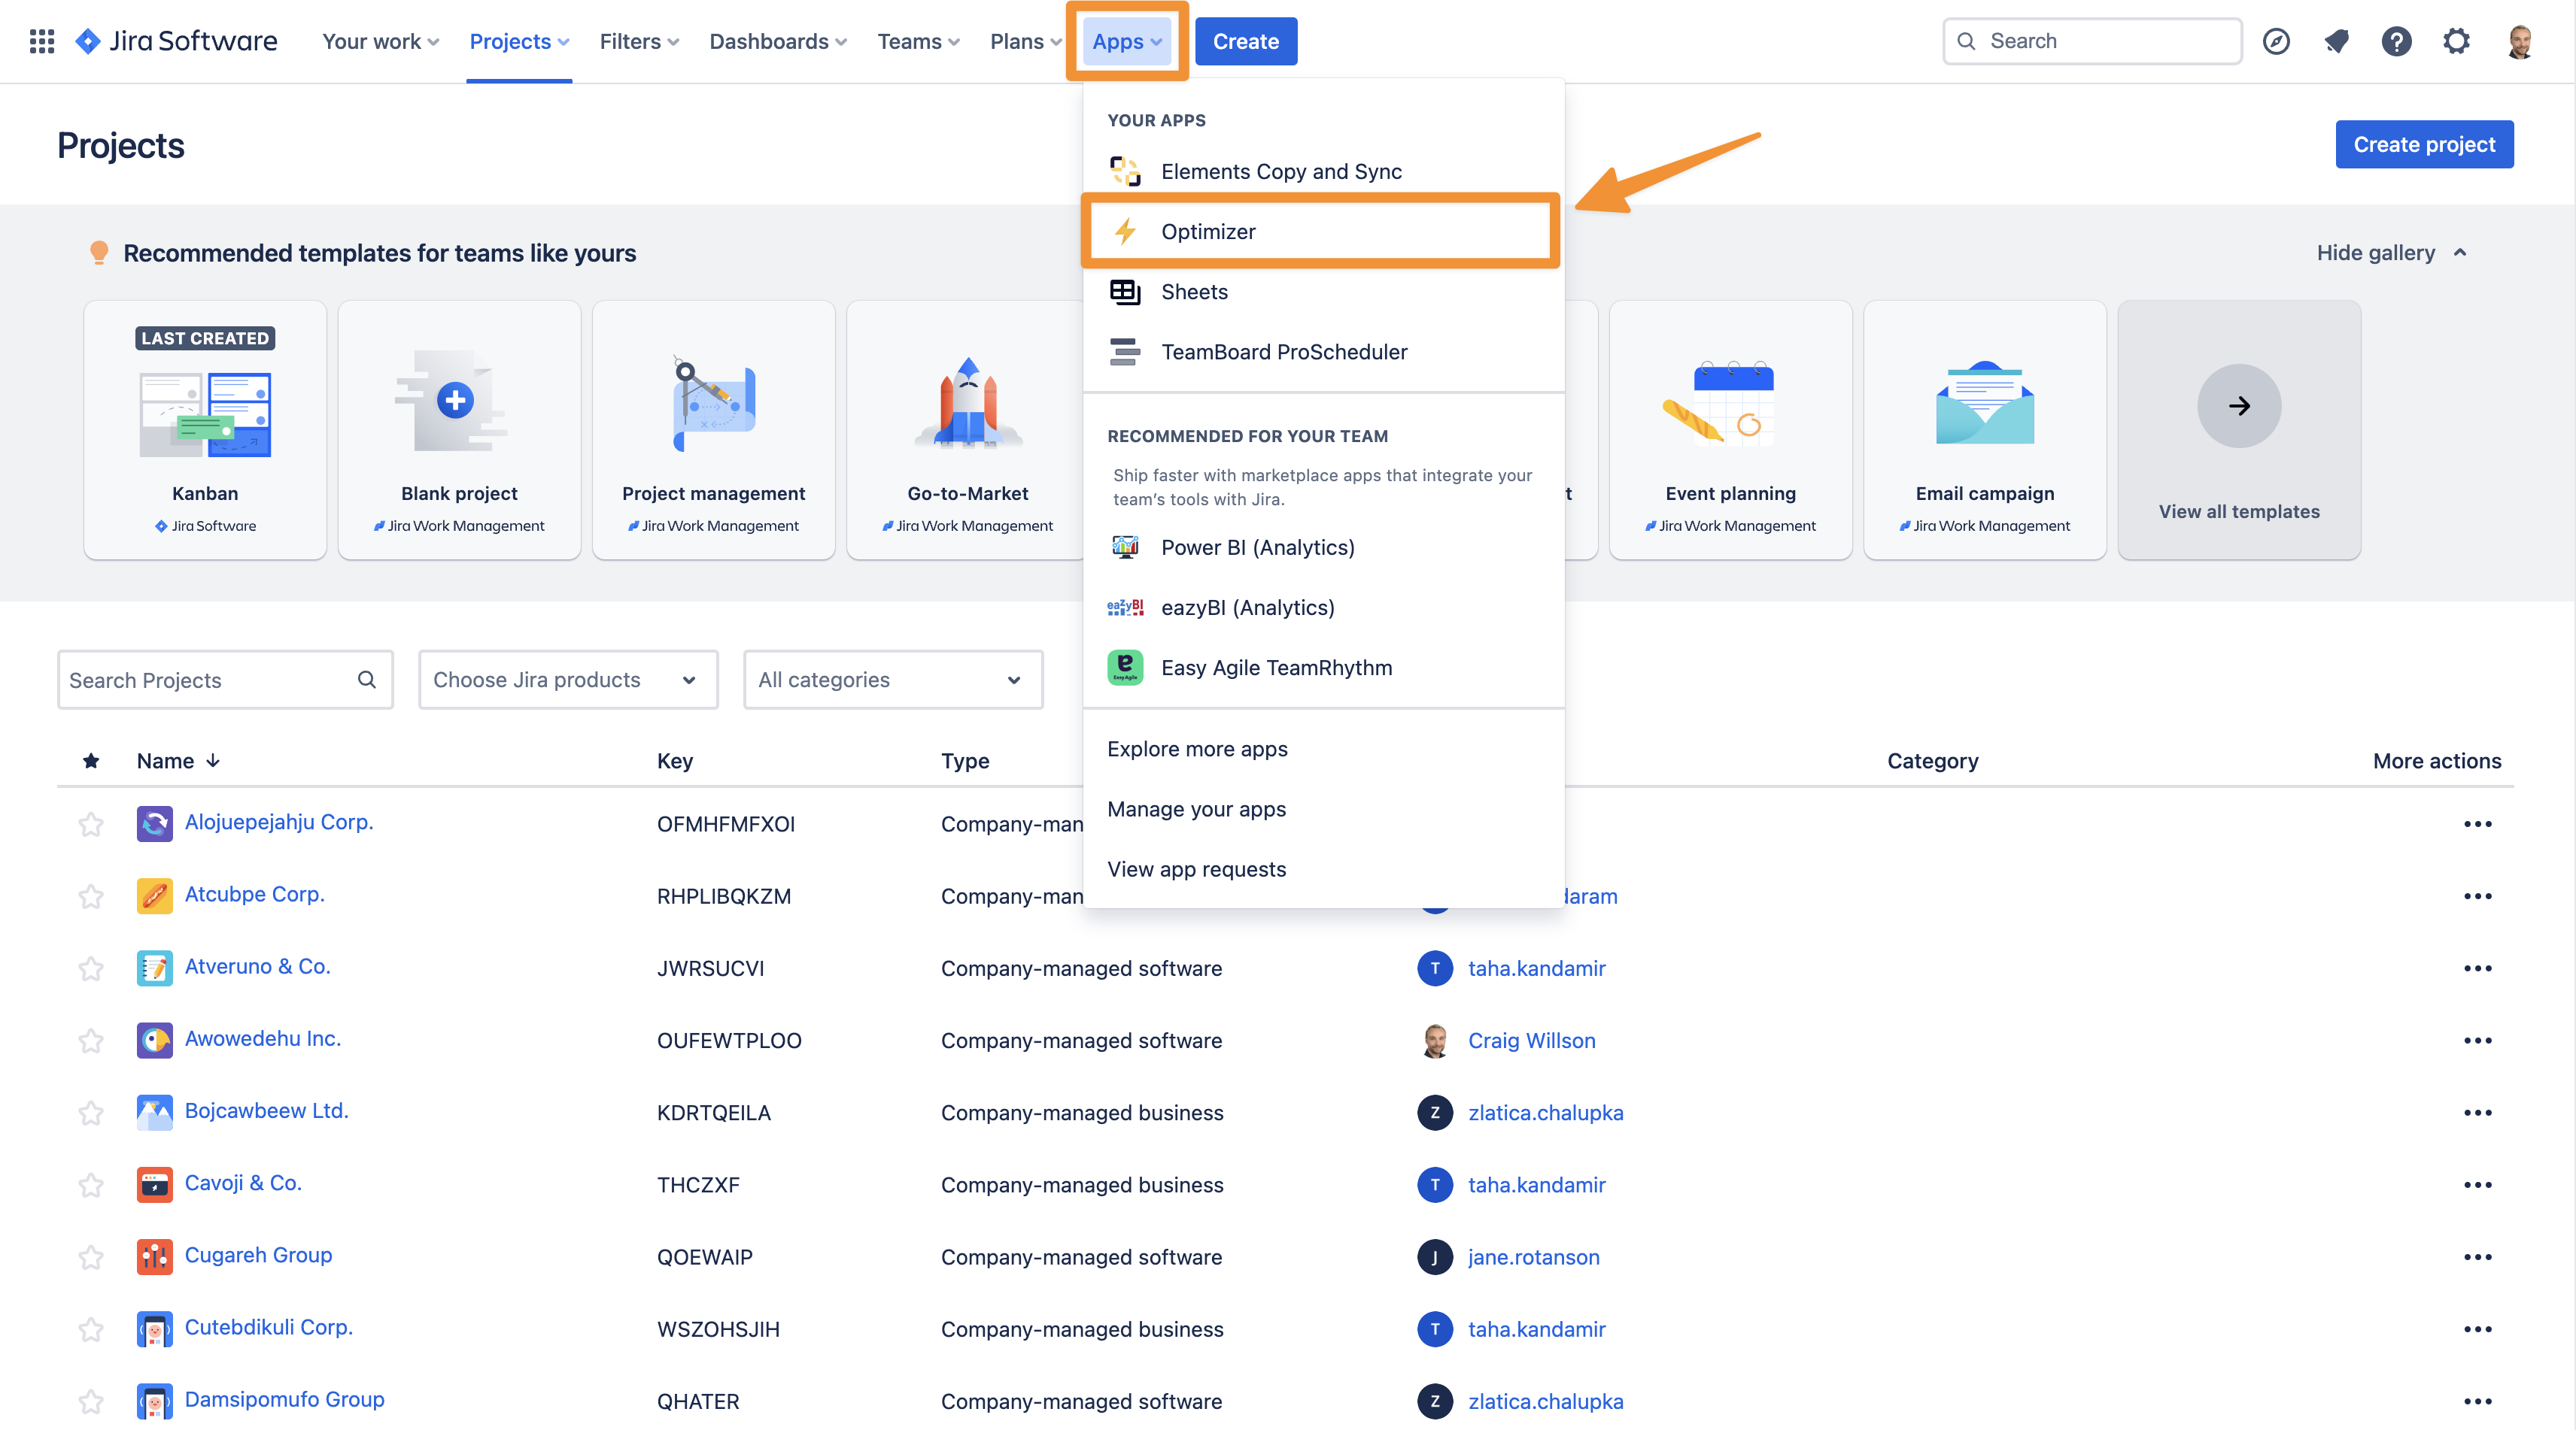Viewport: 2576px width, 1430px height.
Task: Open TeamBoard ProScheduler
Action: point(1284,352)
